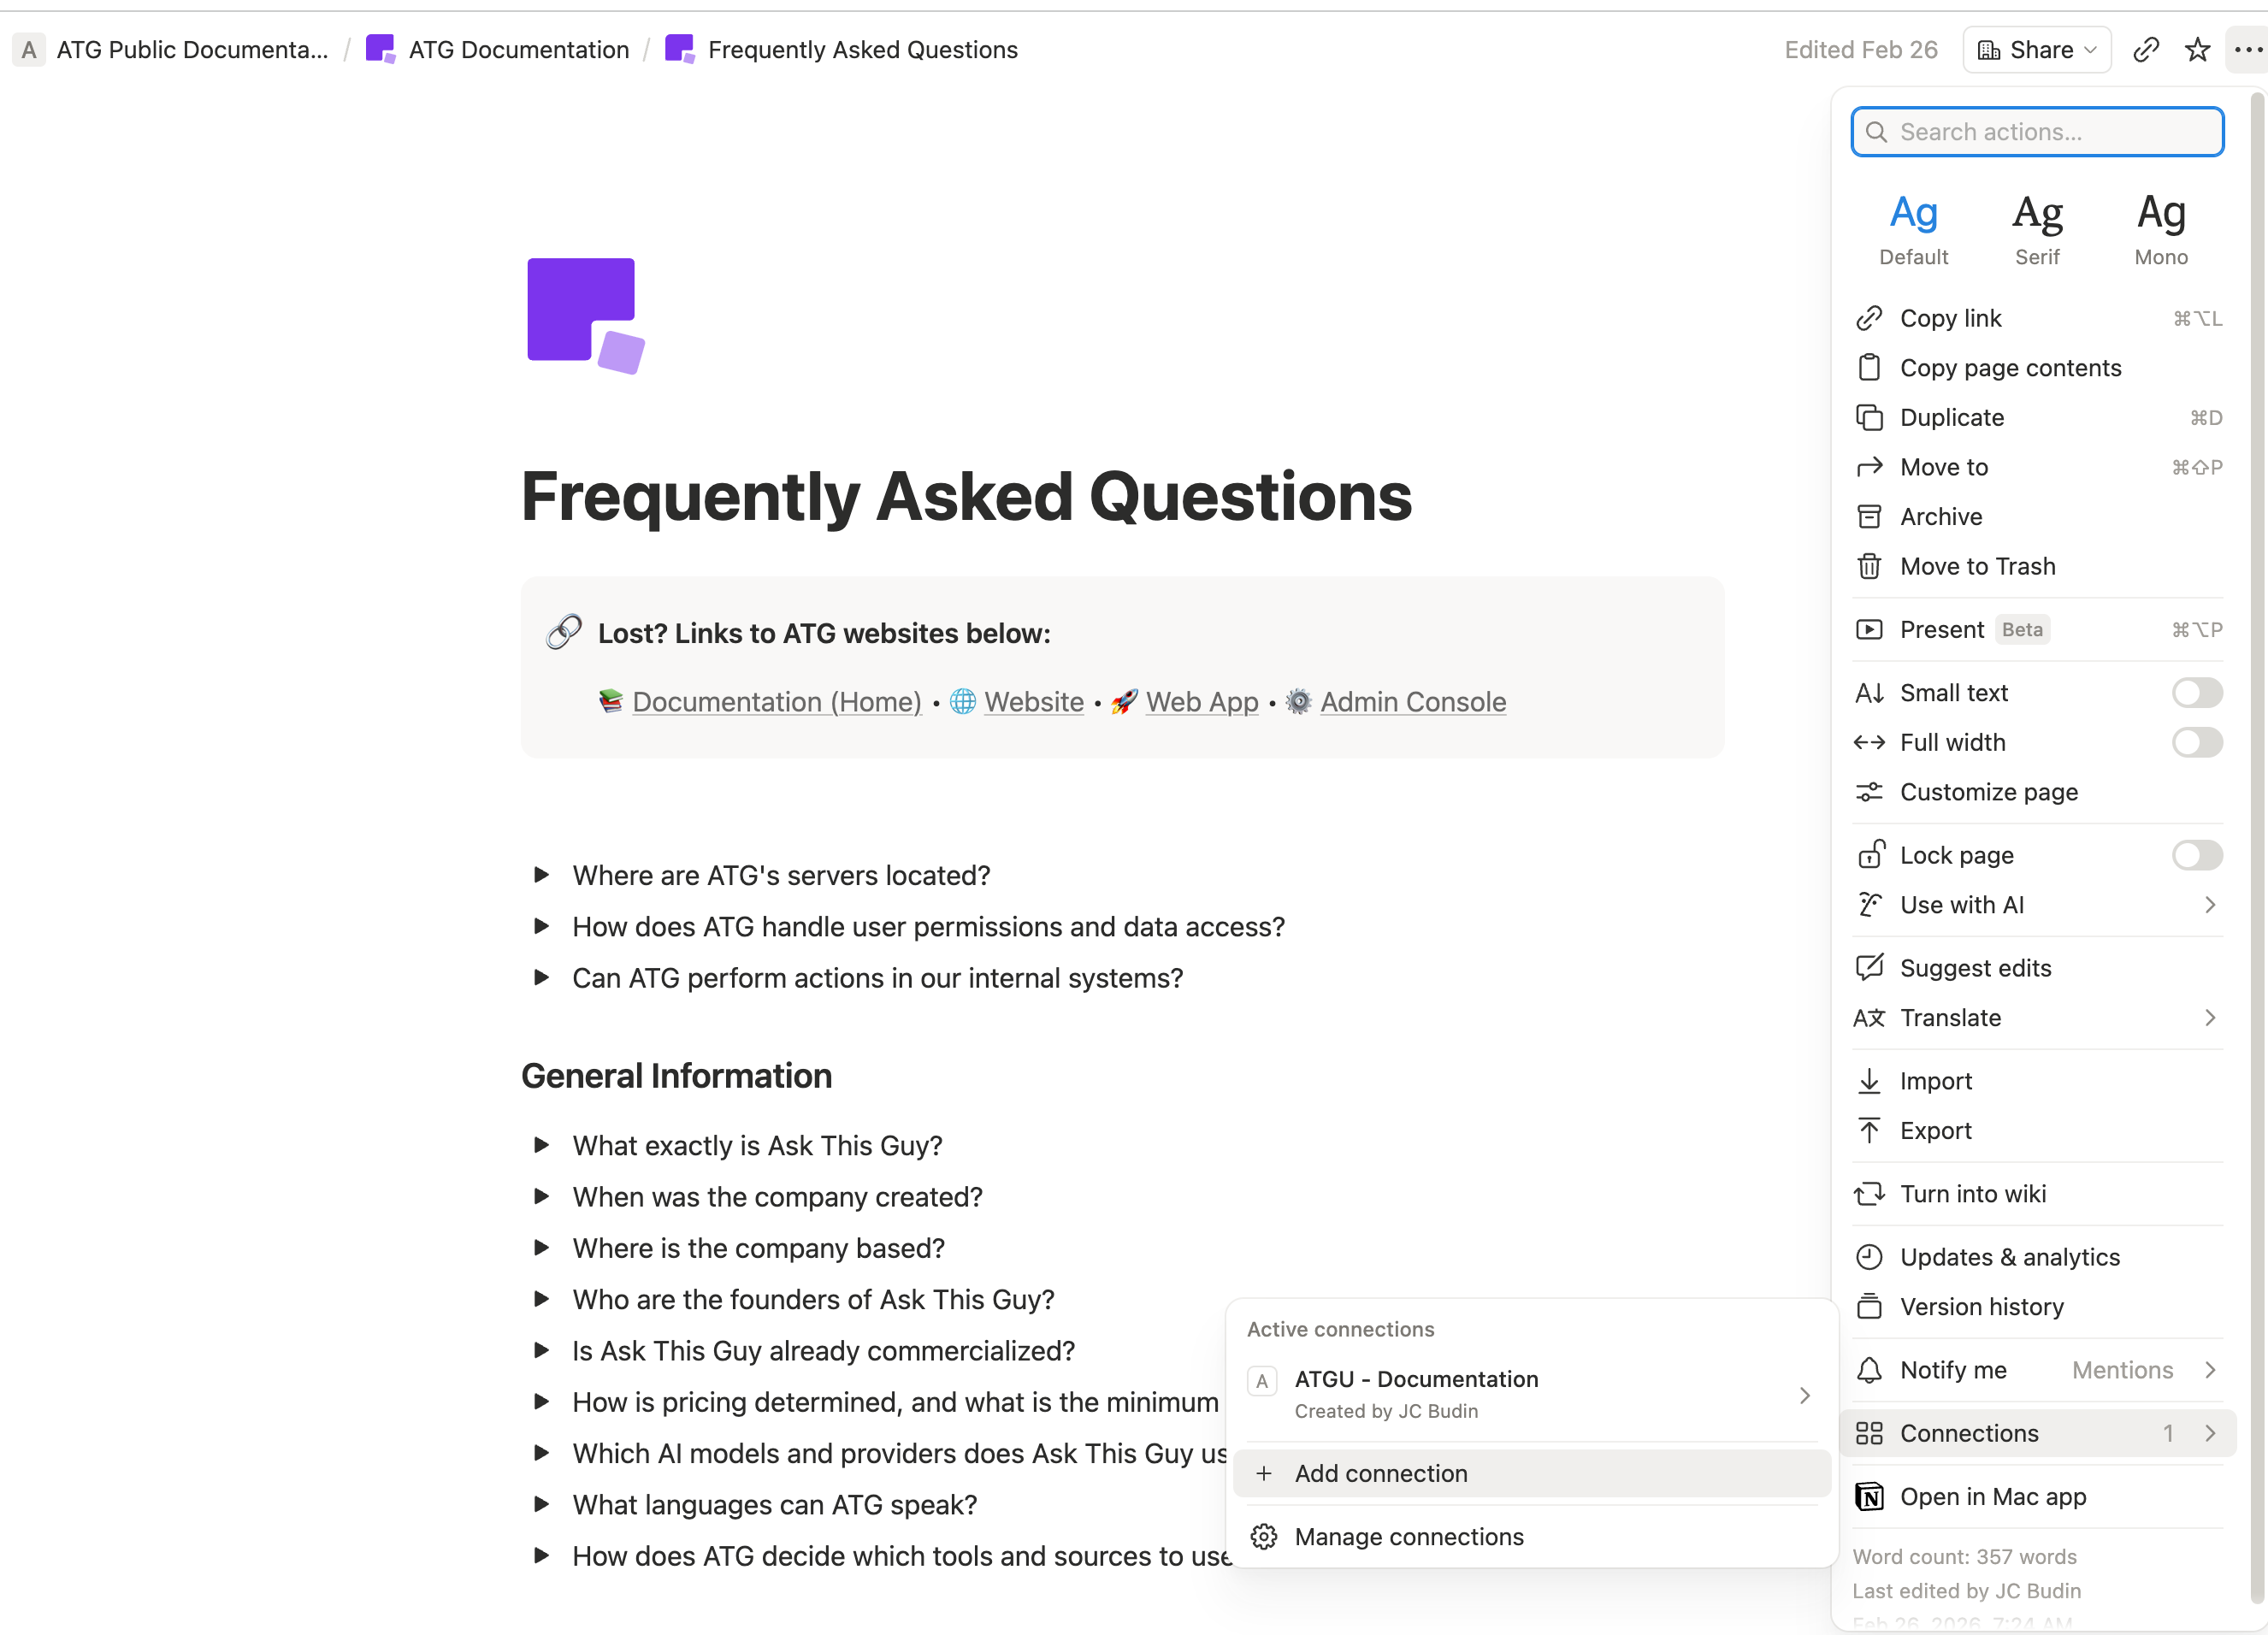Expand 'How does ATG handle user permissions' toggle

point(541,926)
